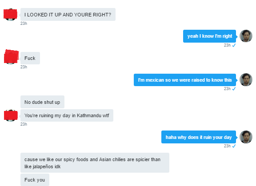Click the 'No dude shut up' message
Viewport: 256px width, 186px height.
pos(42,102)
